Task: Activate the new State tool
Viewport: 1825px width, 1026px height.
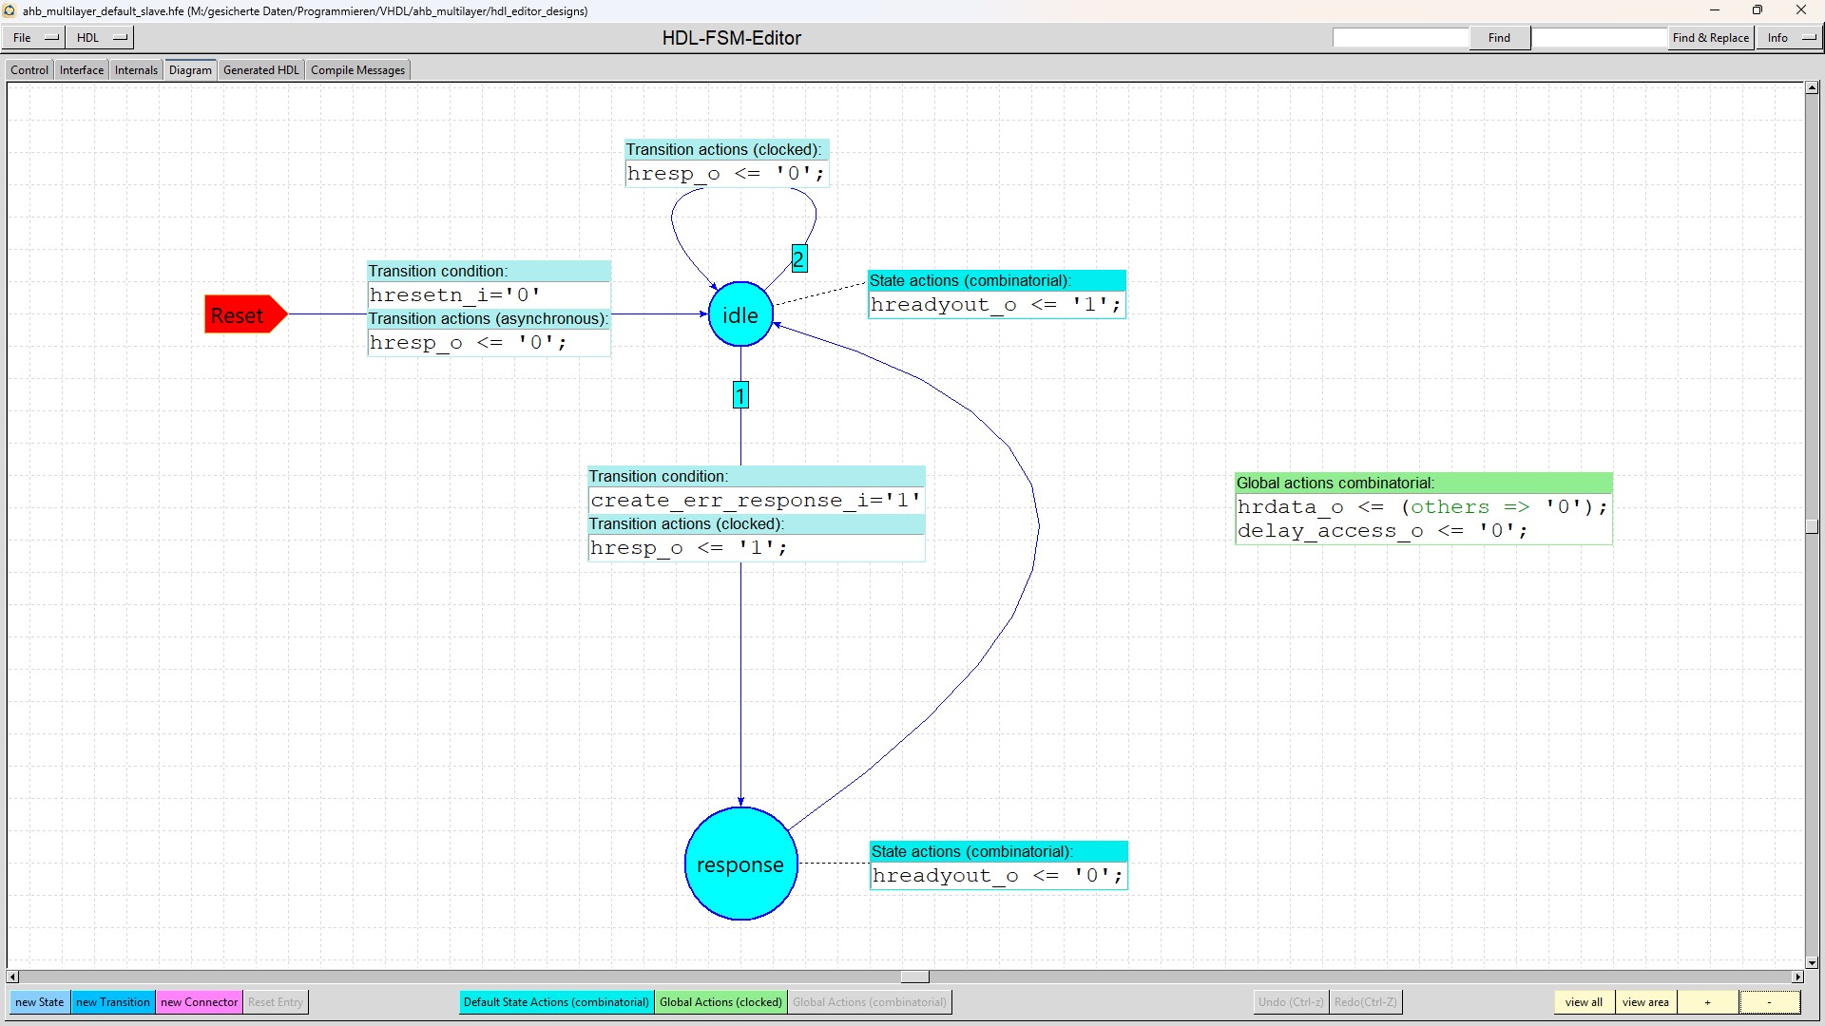Action: [x=39, y=1002]
